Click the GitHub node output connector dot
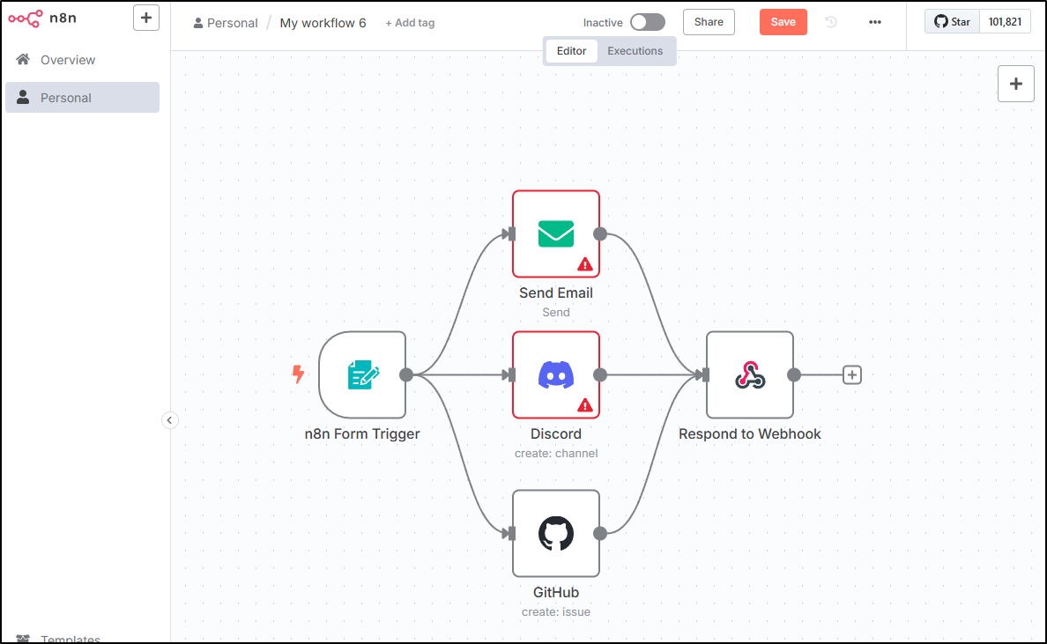 (x=600, y=533)
